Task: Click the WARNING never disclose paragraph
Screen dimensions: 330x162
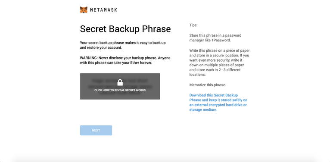Action: (125, 60)
